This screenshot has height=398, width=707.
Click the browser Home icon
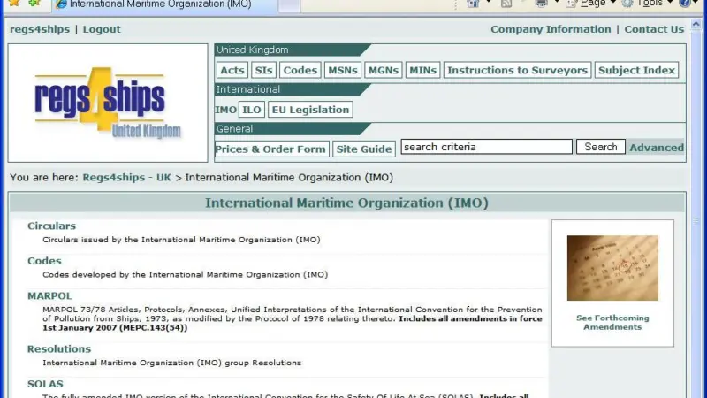473,4
